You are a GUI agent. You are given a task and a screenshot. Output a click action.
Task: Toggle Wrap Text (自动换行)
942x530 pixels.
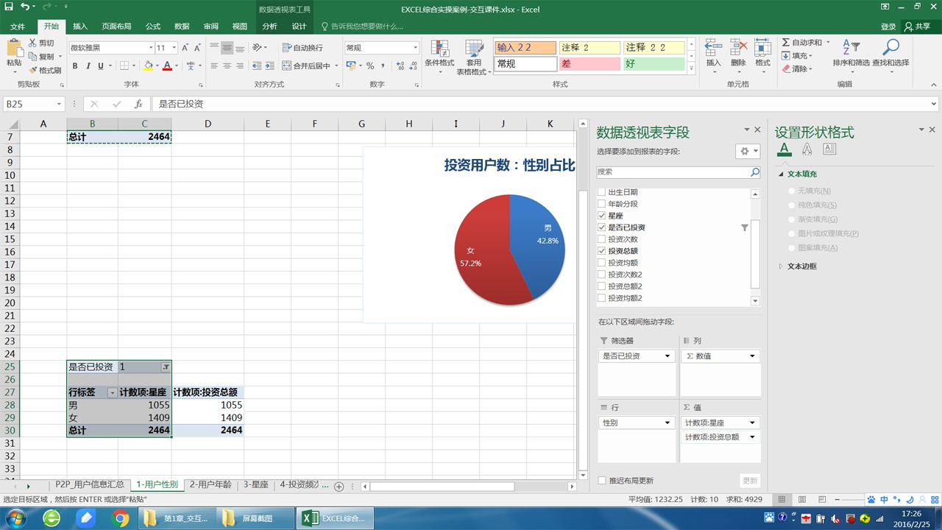(x=302, y=48)
